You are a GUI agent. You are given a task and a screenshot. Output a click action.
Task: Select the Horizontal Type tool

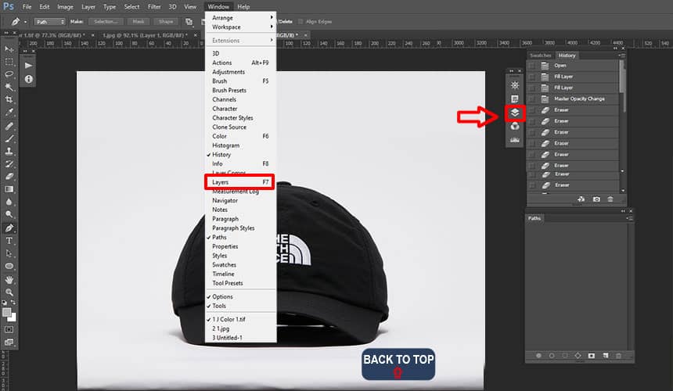pyautogui.click(x=9, y=241)
